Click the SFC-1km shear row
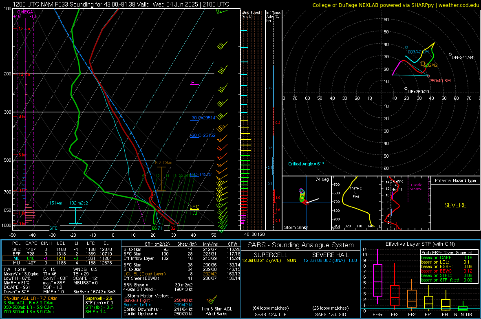The height and width of the screenshot is (319, 481). 182,249
